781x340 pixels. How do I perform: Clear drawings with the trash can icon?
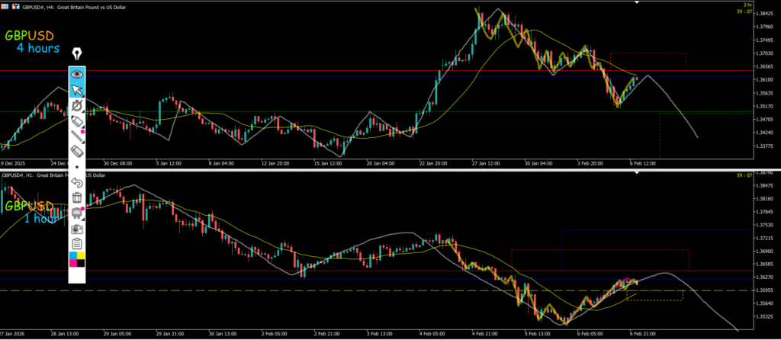coord(77,197)
